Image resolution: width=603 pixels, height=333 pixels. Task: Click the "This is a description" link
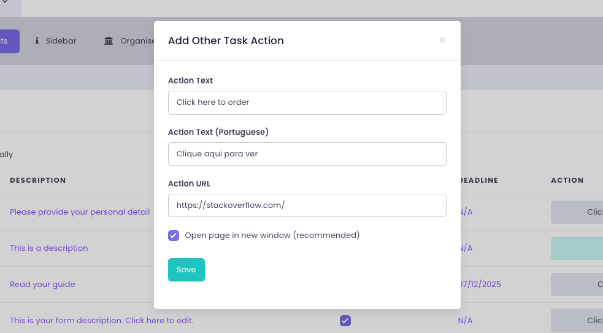click(49, 248)
